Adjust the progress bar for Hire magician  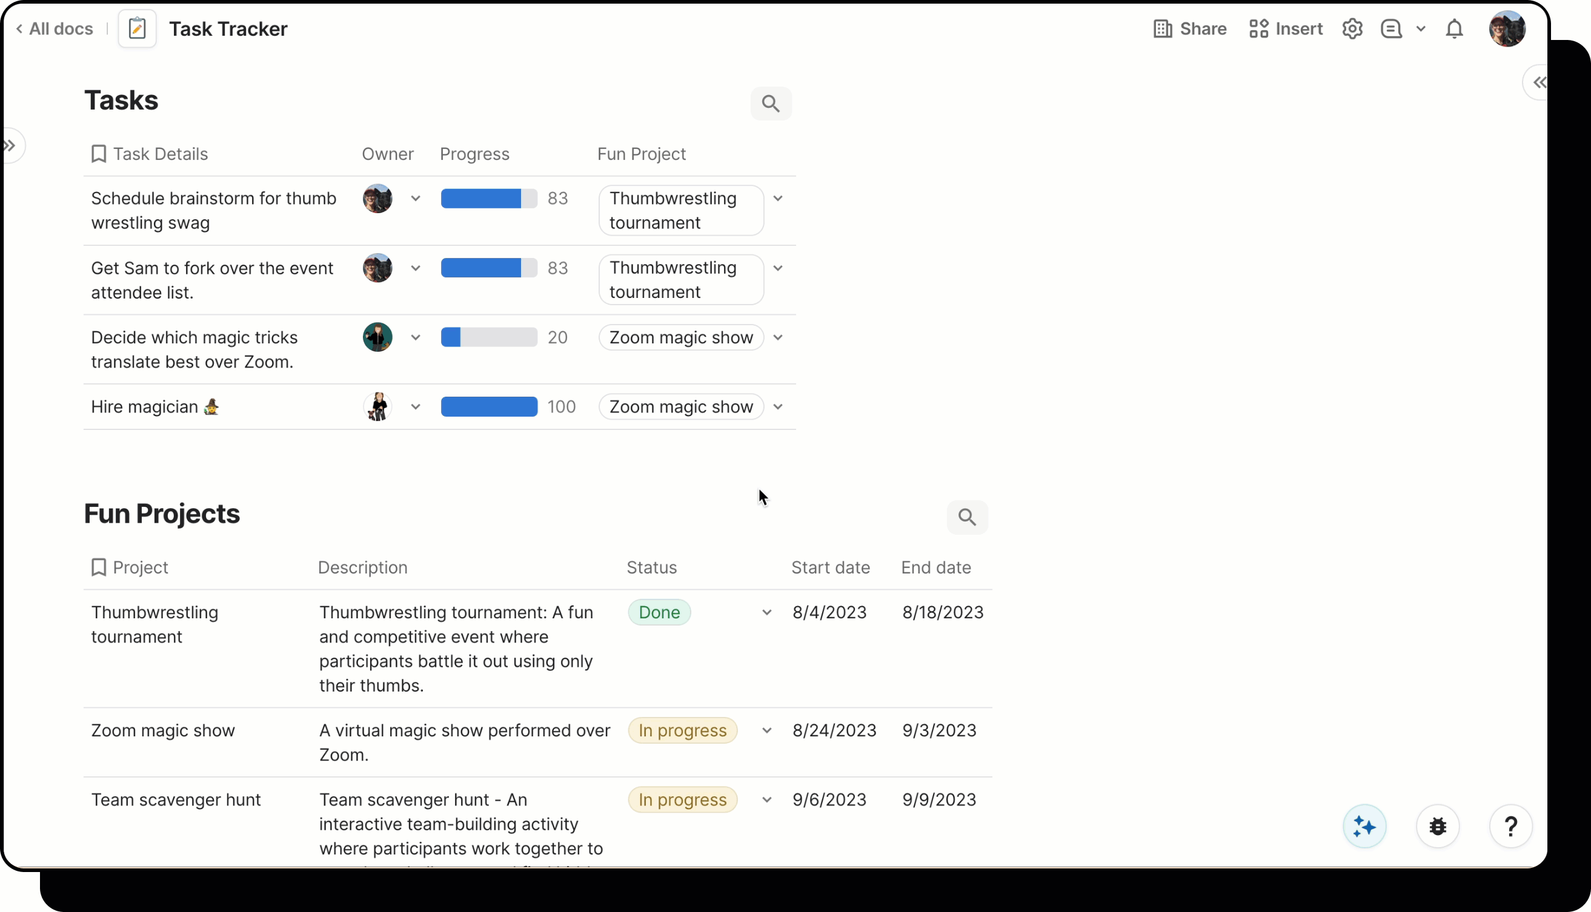489,406
